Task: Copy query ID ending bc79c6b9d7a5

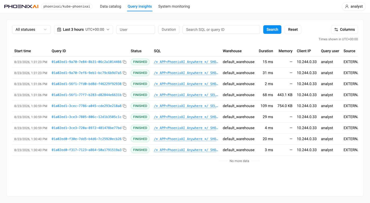Action: pos(124,73)
